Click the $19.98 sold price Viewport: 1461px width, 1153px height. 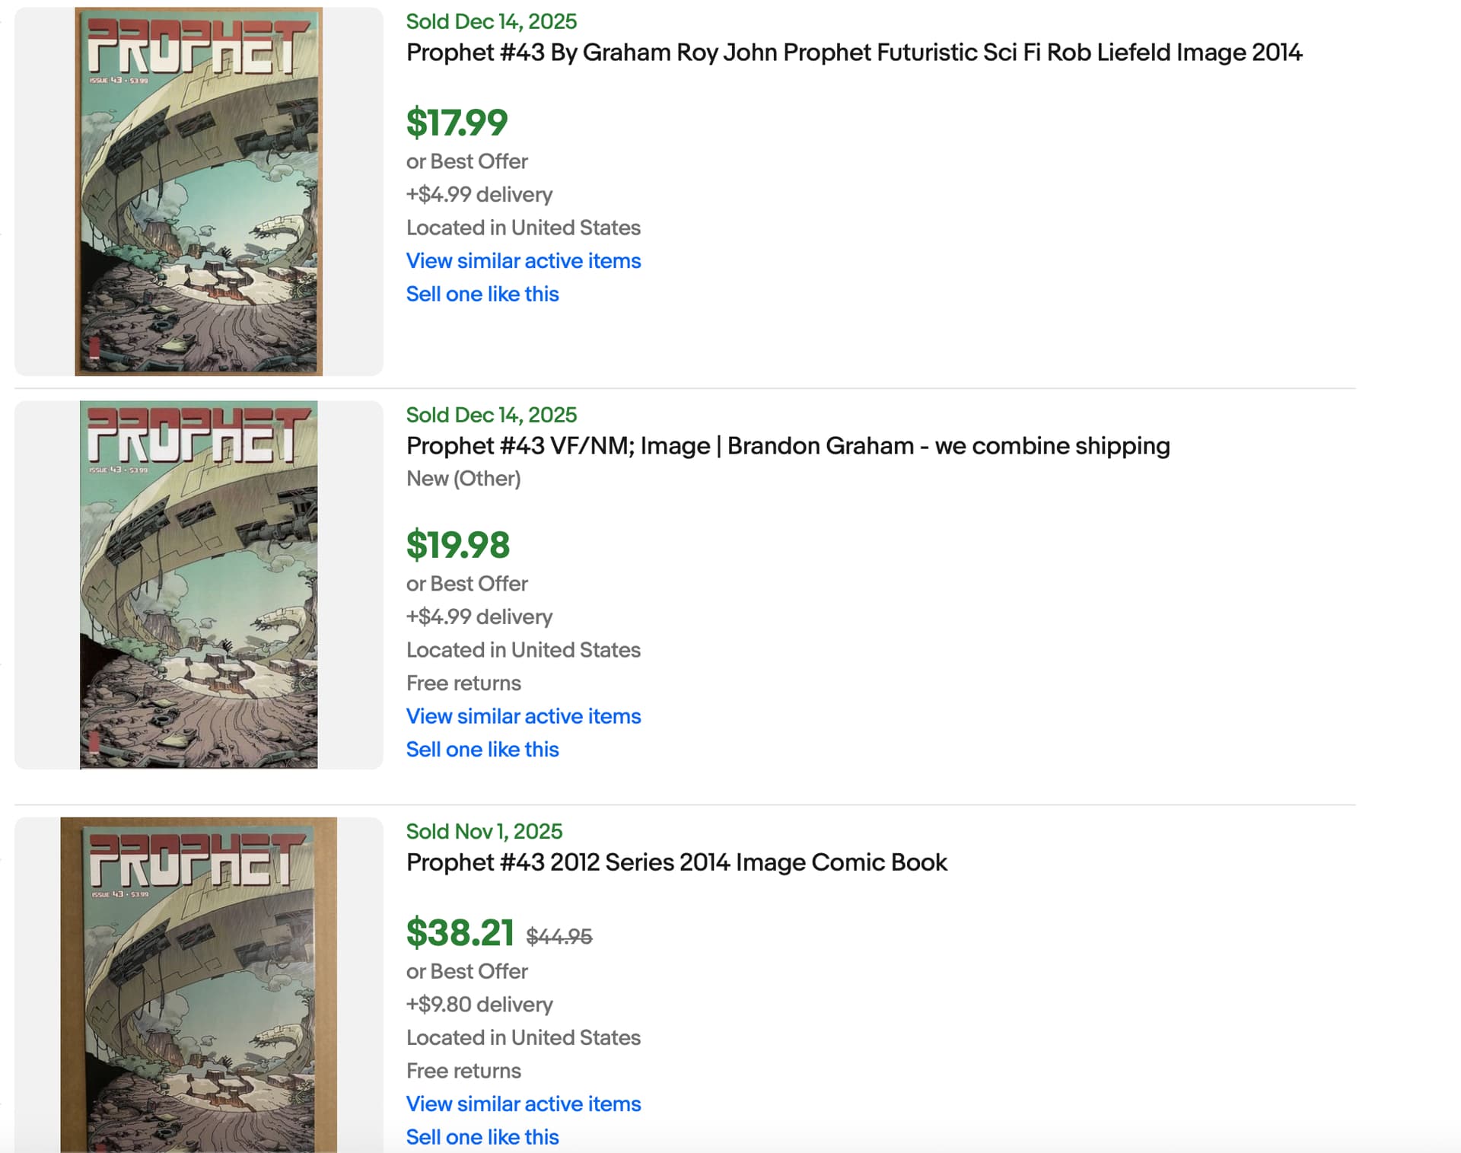click(x=458, y=545)
